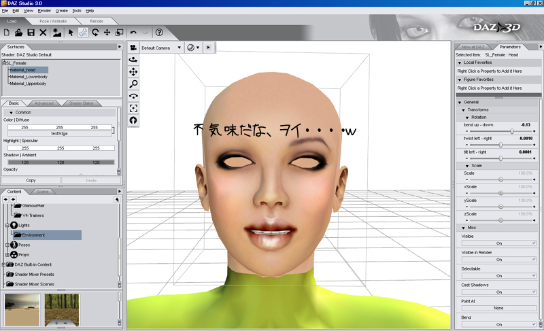
Task: Collapse the Scale group in Parameters
Action: 467,166
